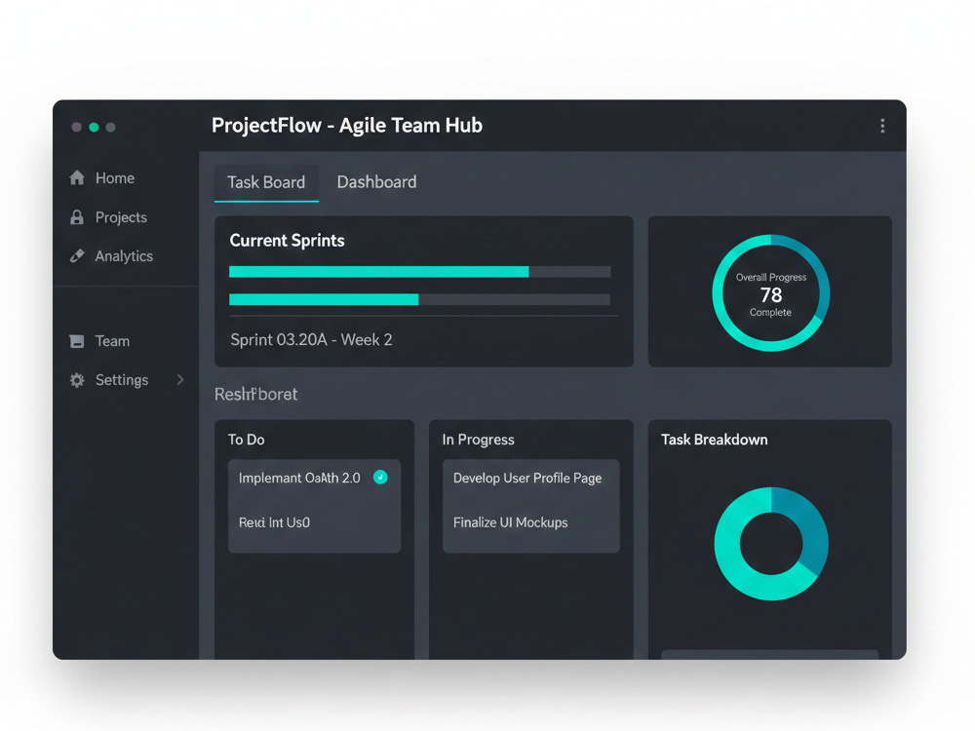
Task: Click the In Progress column header
Action: (478, 440)
